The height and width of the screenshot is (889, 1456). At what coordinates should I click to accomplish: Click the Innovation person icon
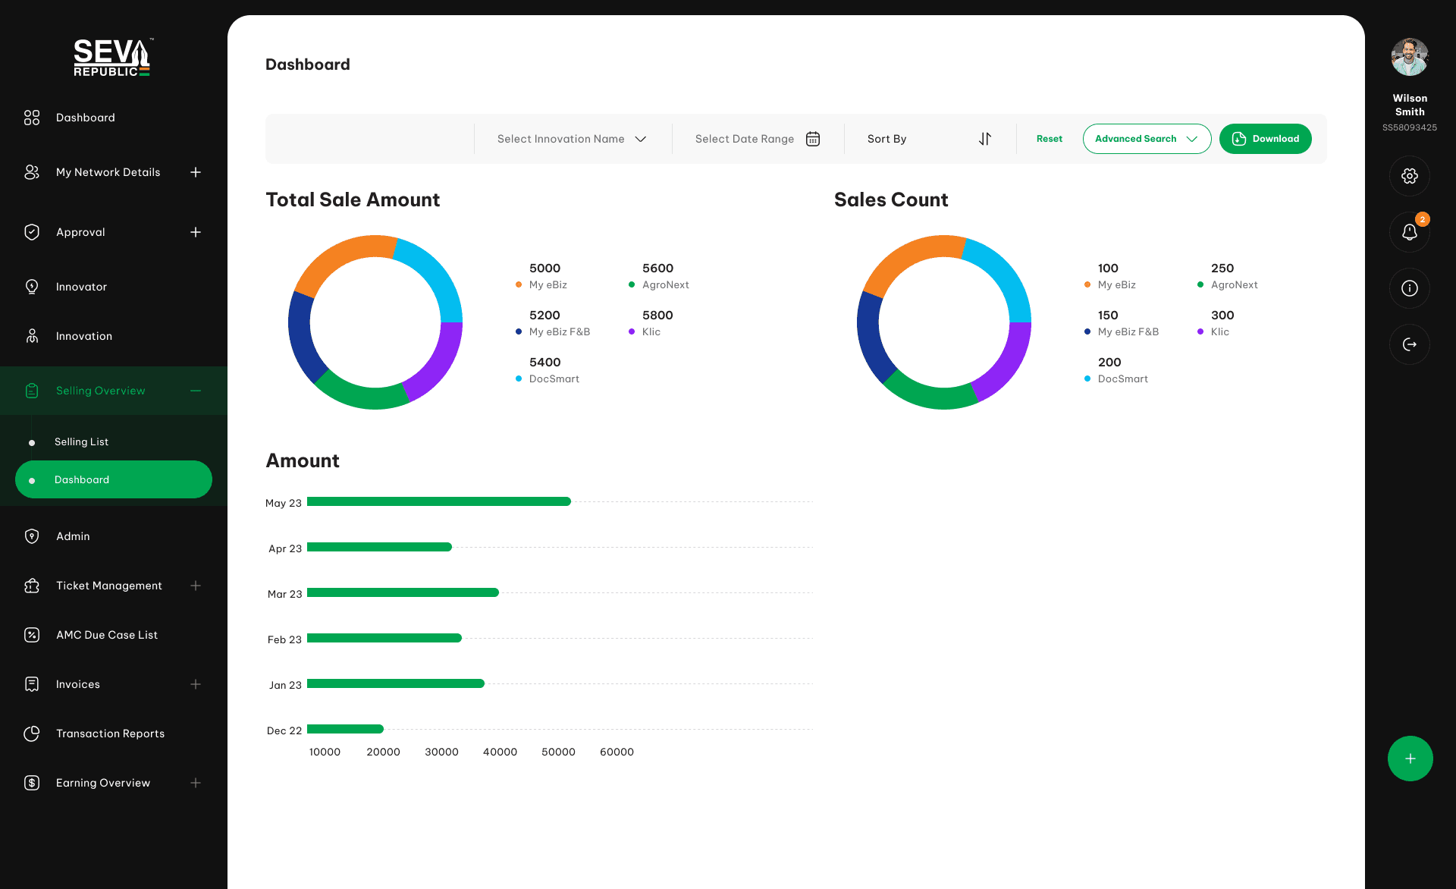(32, 336)
